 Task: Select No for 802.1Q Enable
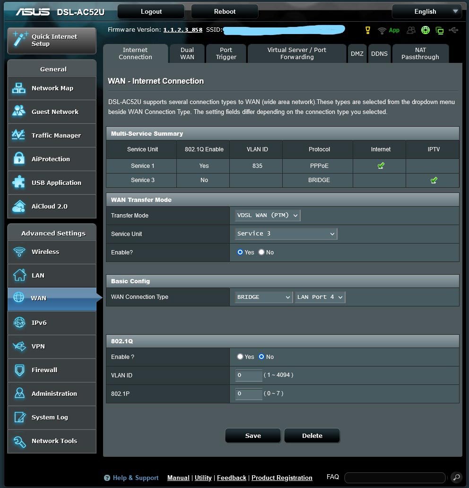pyautogui.click(x=261, y=357)
